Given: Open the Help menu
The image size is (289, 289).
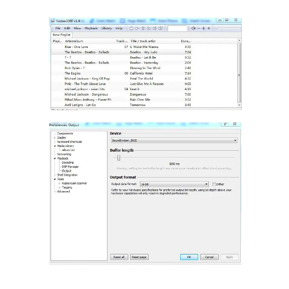Looking at the screenshot, I should (x=119, y=28).
